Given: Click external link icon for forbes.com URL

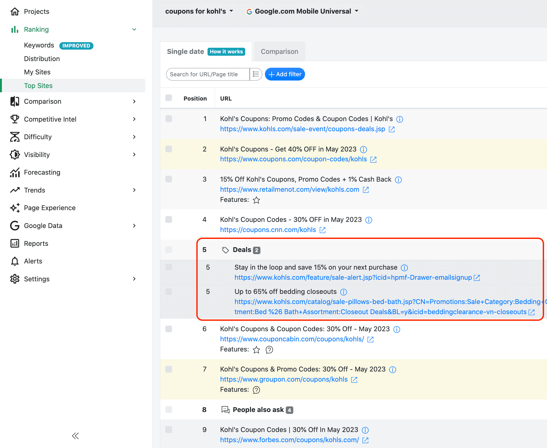Looking at the screenshot, I should pyautogui.click(x=365, y=440).
